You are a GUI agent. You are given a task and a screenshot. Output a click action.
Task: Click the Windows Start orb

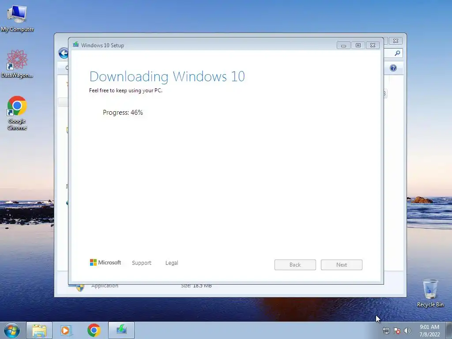tap(12, 330)
